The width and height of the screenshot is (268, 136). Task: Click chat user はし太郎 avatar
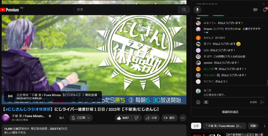click(x=198, y=69)
